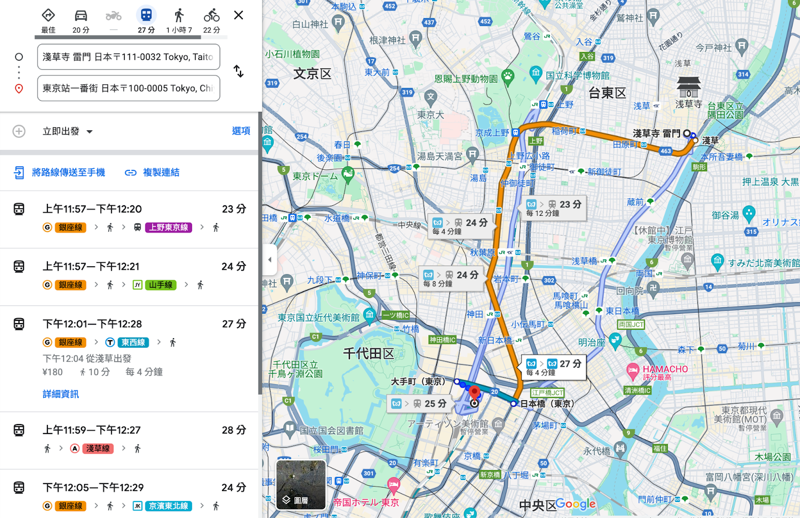Click the 東京大 university marker
Image resolution: width=800 pixels, height=518 pixels.
[x=431, y=97]
